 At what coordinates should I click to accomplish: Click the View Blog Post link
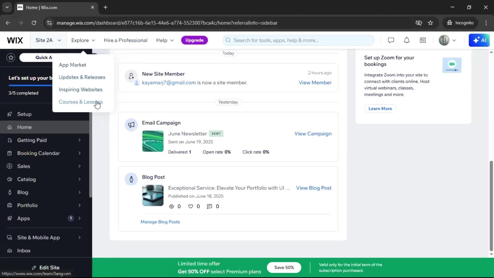click(x=314, y=188)
